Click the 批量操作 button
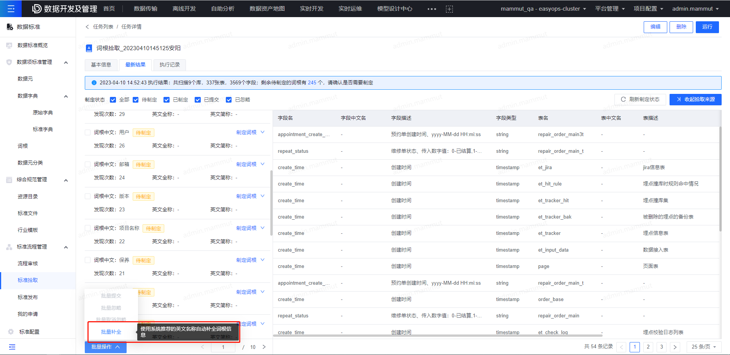Screen dimensions: 730x355 click(106, 347)
